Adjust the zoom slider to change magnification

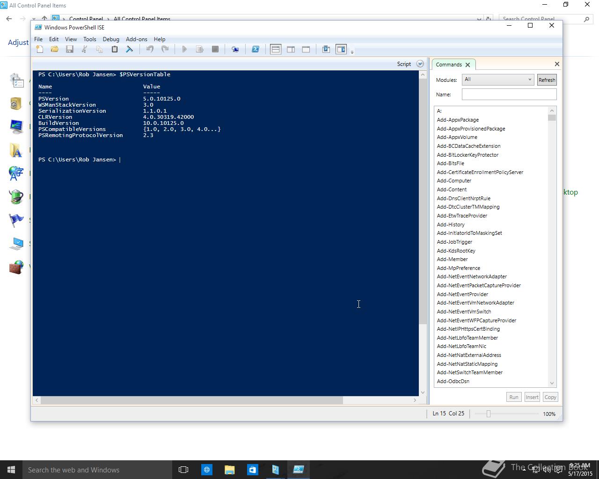pos(488,414)
